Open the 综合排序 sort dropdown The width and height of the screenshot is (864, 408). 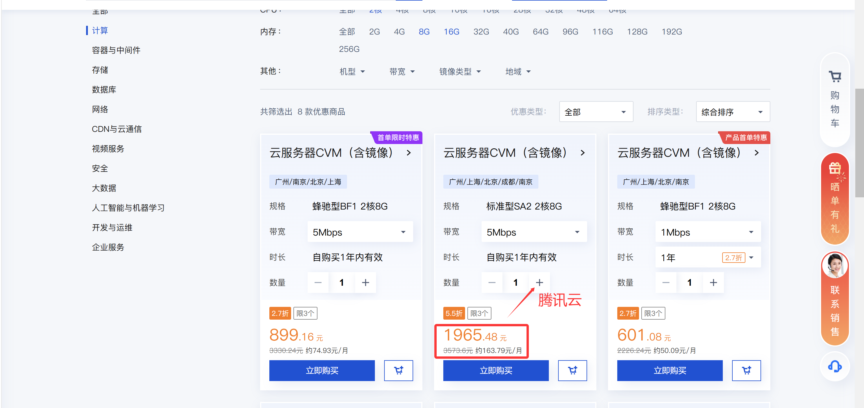733,112
